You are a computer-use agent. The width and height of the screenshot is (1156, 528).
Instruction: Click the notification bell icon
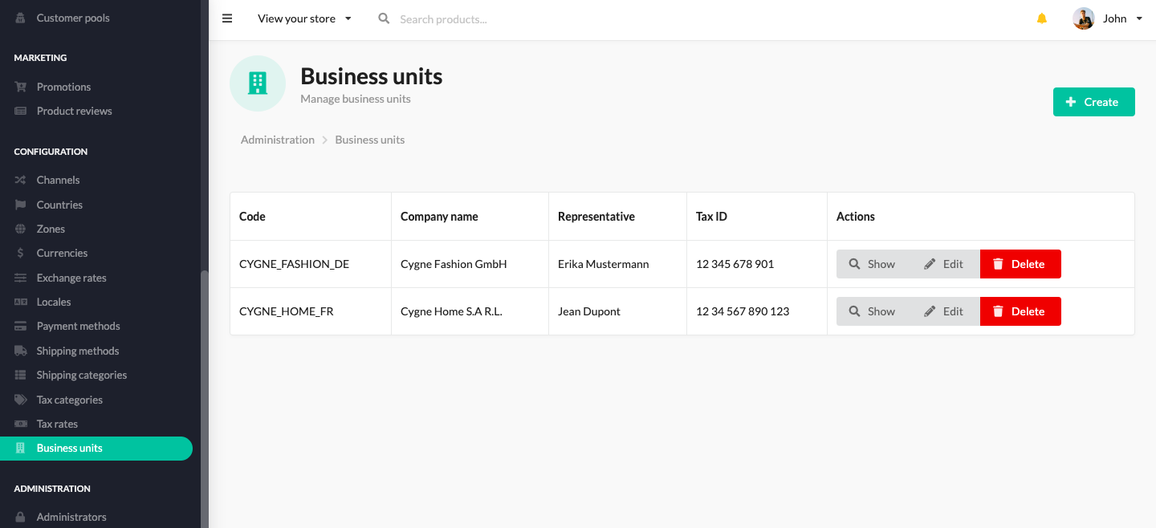1042,18
